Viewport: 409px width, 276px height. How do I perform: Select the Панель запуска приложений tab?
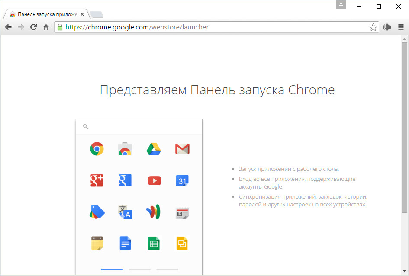click(46, 14)
